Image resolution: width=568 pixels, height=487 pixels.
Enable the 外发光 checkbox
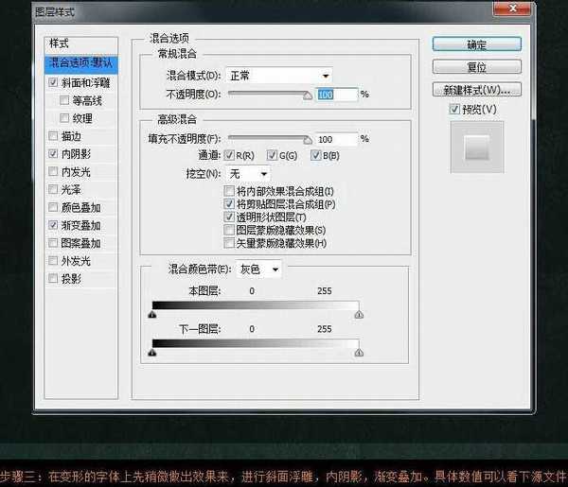point(53,260)
